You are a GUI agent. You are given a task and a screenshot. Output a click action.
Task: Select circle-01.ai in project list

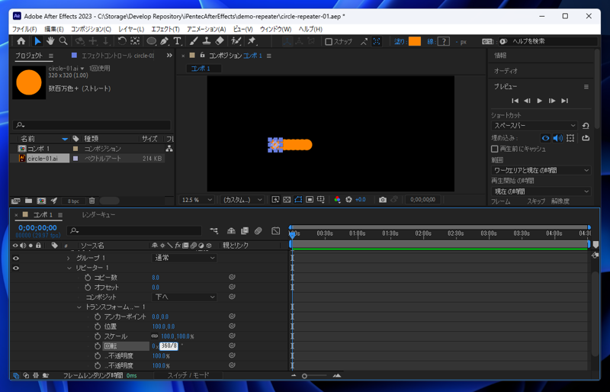(x=42, y=159)
